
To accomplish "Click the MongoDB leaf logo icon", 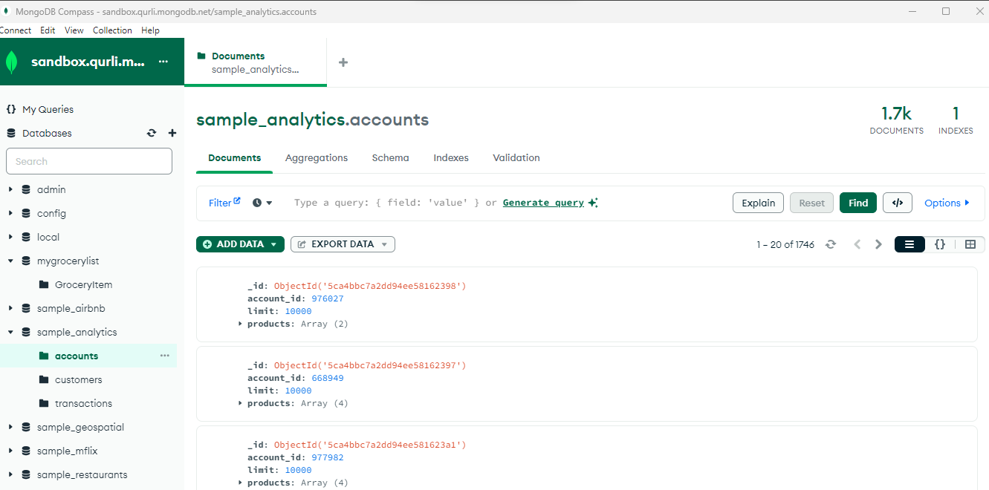I will [x=12, y=62].
